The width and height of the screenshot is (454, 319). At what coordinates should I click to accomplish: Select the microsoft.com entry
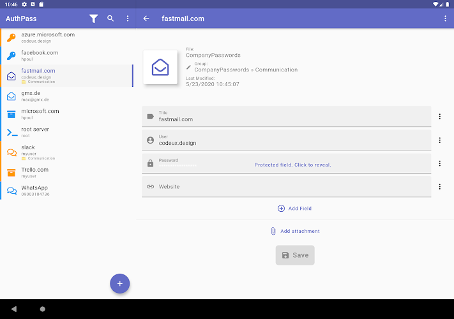(x=67, y=114)
